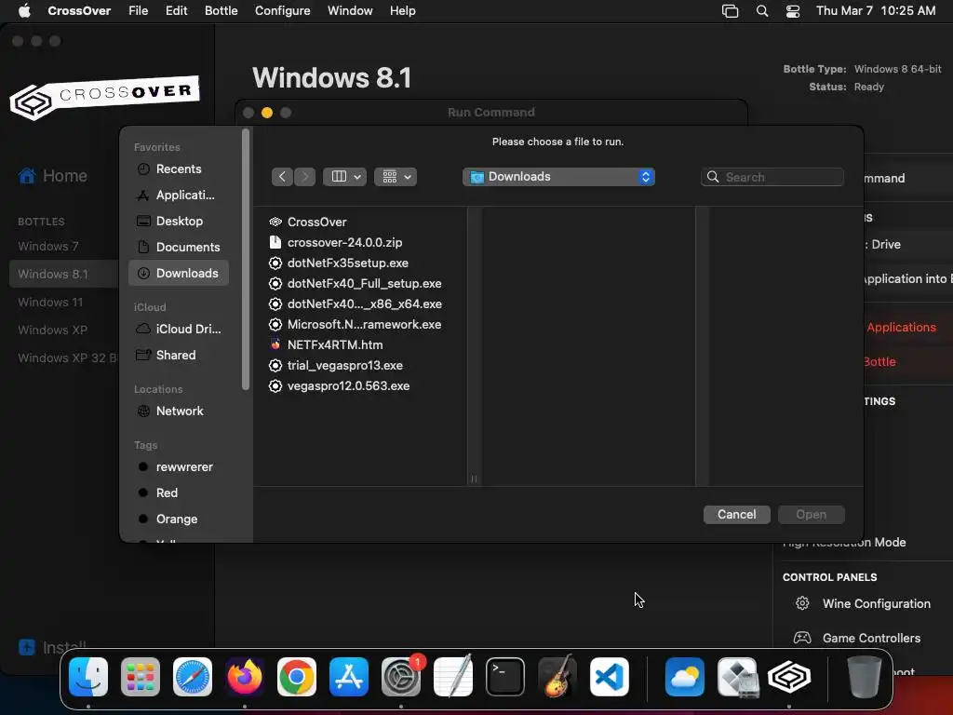The image size is (953, 715).
Task: Click the Search field in the file dialog
Action: (772, 177)
